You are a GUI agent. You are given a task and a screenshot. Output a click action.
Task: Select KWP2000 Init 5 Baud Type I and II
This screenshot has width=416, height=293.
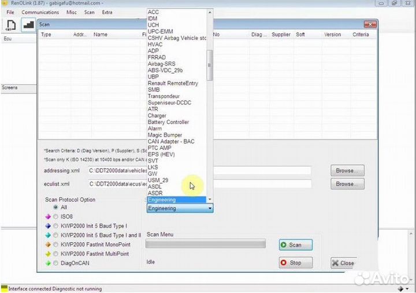[x=55, y=235]
